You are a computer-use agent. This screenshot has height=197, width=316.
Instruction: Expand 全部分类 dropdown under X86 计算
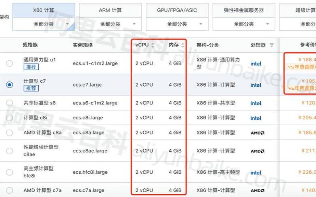pos(43,24)
